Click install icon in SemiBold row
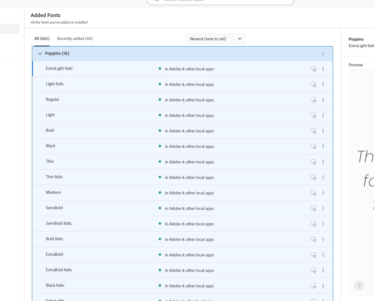374x301 pixels. (313, 208)
